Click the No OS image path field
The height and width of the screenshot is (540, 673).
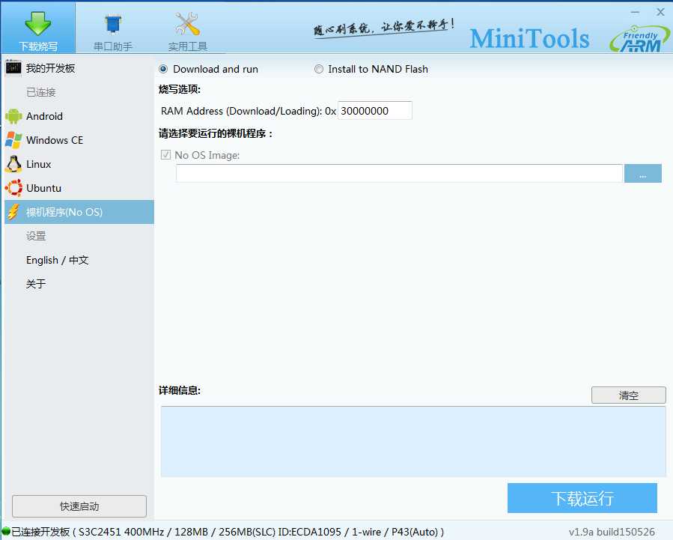click(399, 174)
